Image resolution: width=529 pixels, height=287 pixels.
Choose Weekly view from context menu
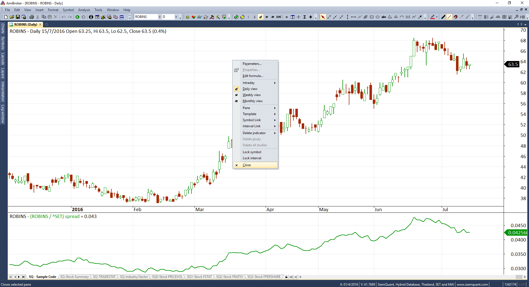[x=252, y=95]
